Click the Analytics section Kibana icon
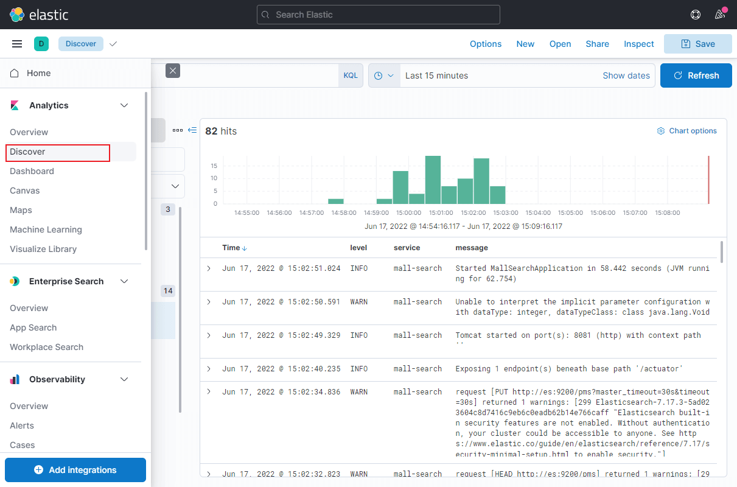This screenshot has height=487, width=737. coord(15,105)
